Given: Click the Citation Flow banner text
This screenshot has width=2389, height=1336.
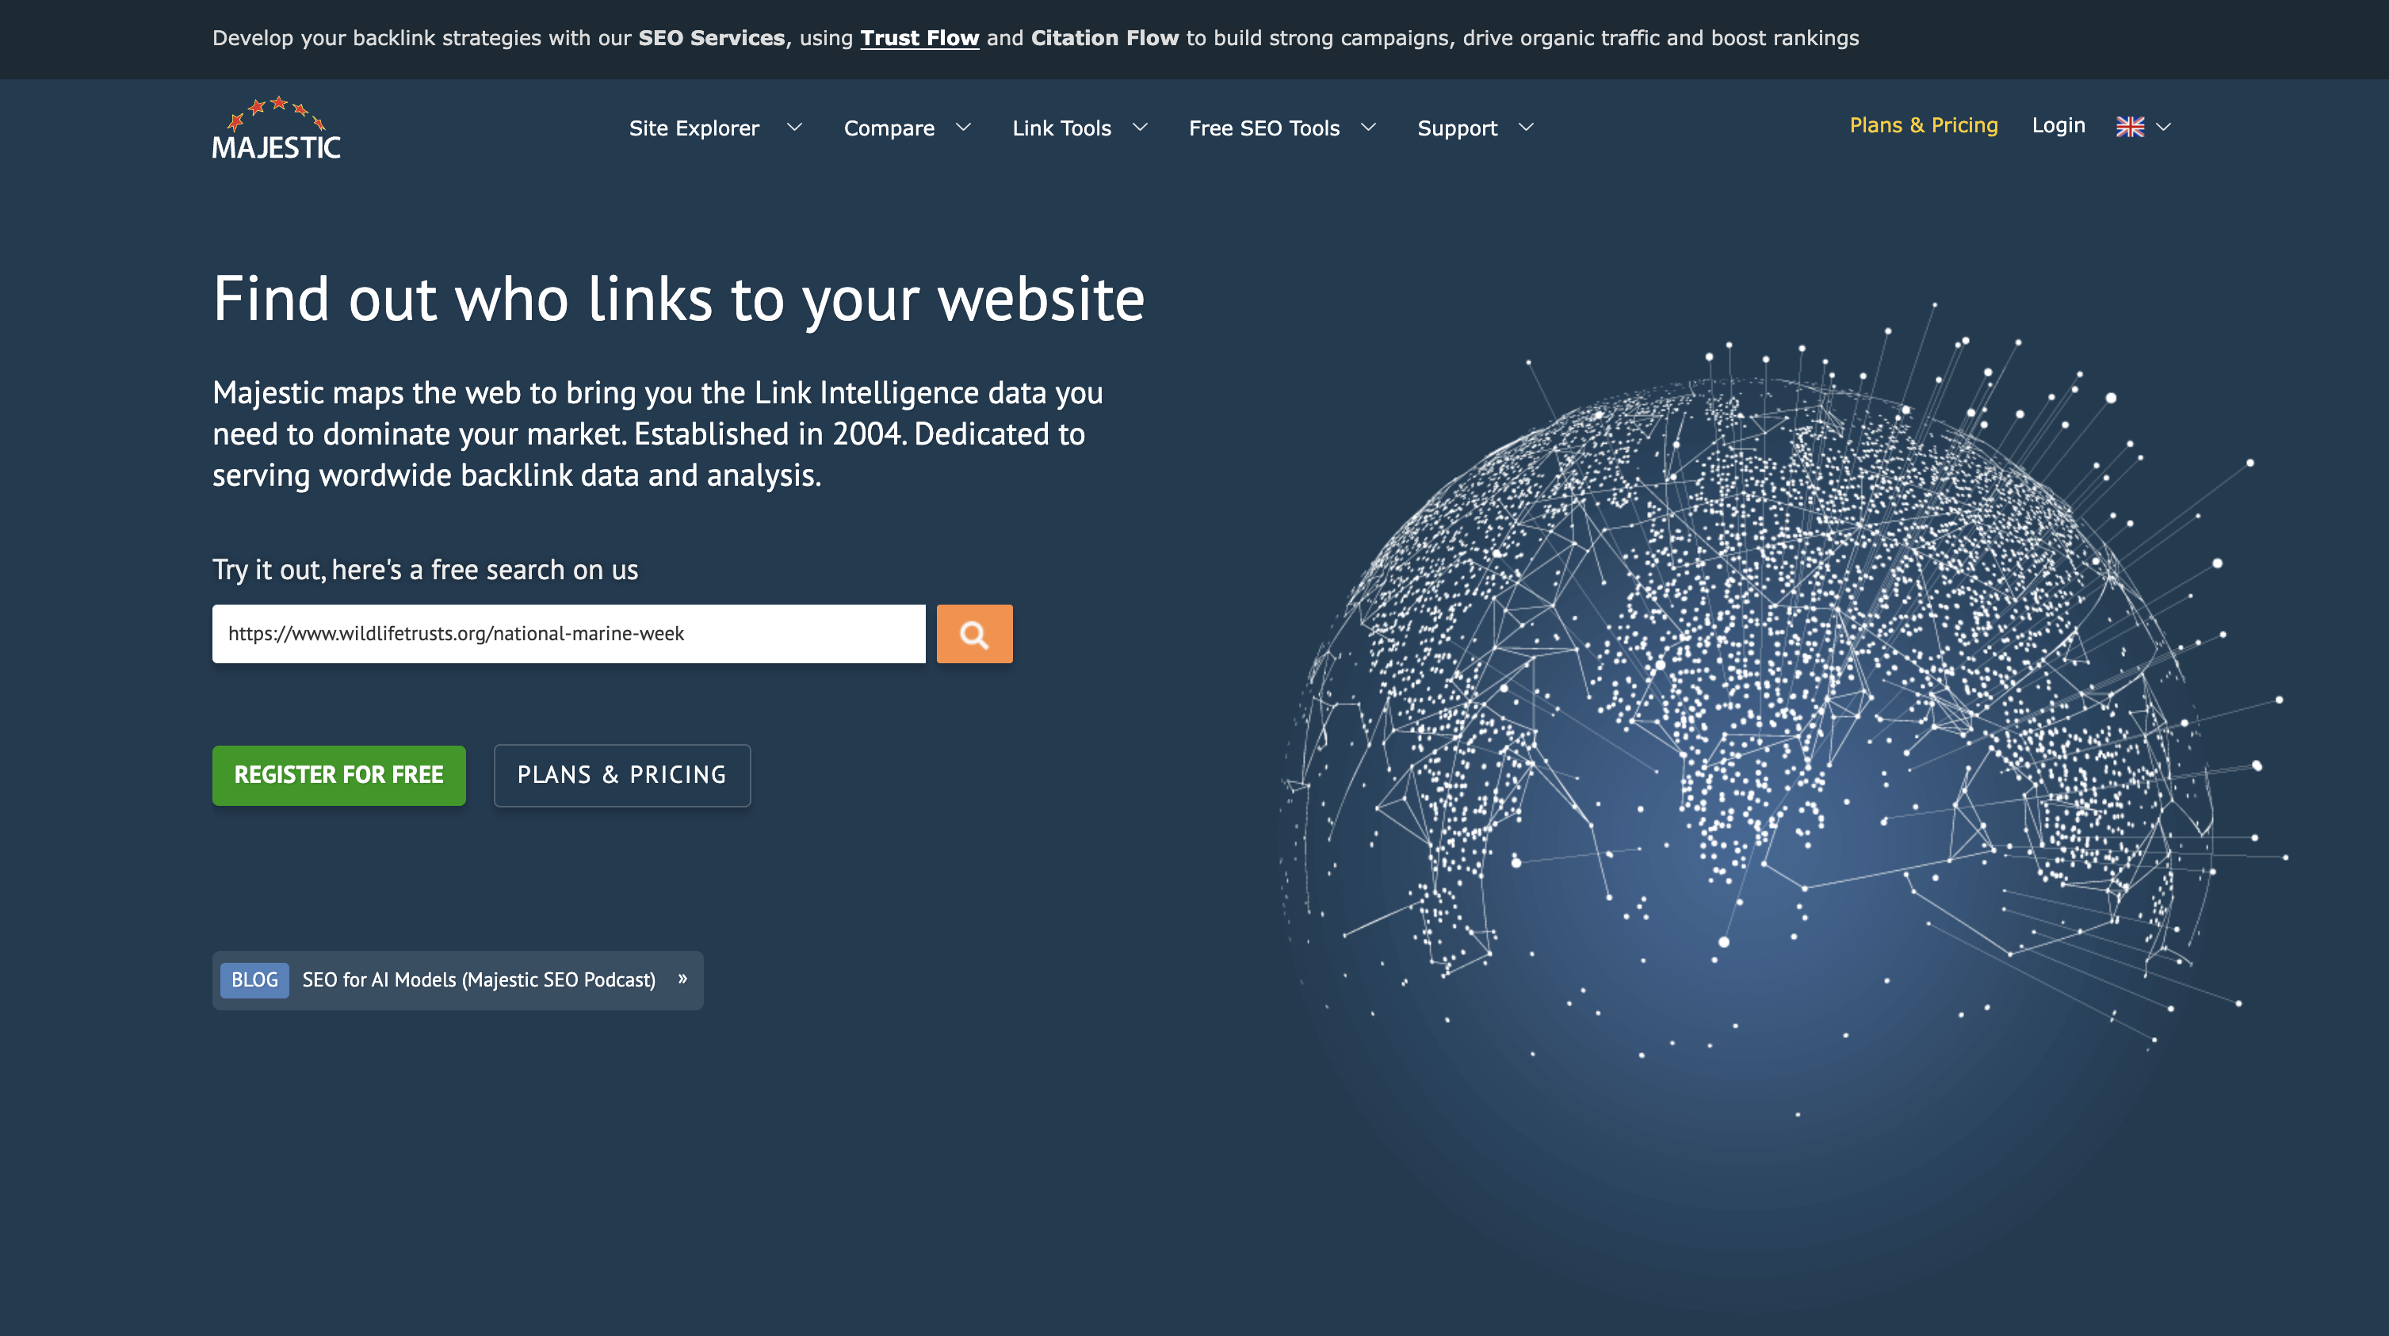Looking at the screenshot, I should pos(1105,38).
